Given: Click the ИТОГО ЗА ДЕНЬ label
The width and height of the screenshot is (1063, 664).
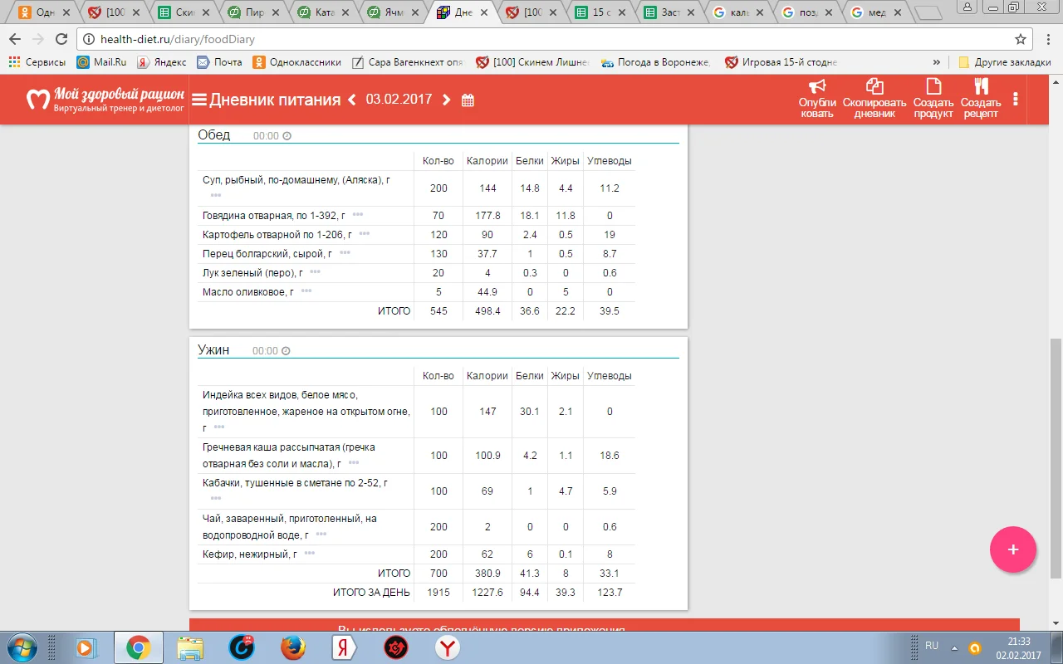Looking at the screenshot, I should 371,593.
